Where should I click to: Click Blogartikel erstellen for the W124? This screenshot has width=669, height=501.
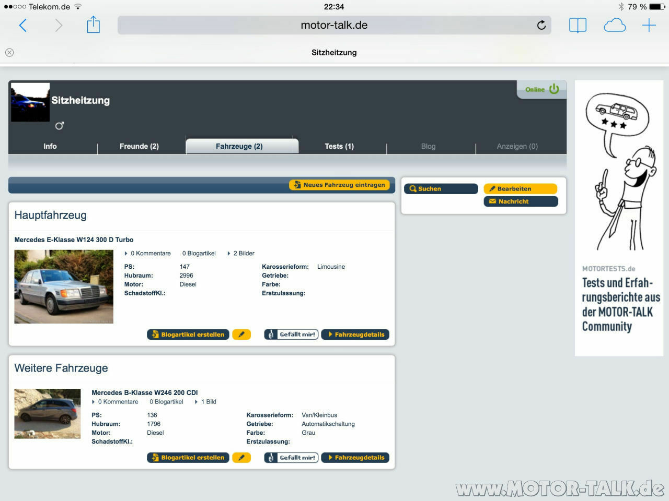coord(188,335)
